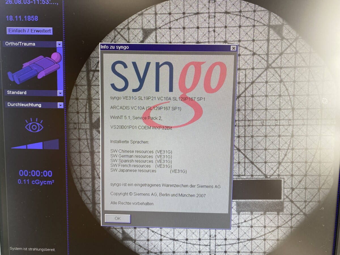Open the Standard dropdown arrow
Viewport: 340px width, 255px height.
click(60, 93)
